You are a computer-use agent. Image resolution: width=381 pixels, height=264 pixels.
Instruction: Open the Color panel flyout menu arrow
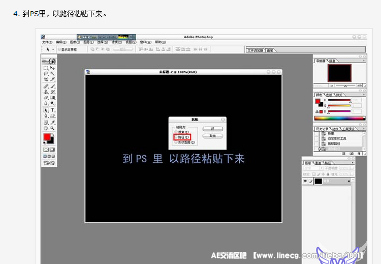click(364, 95)
